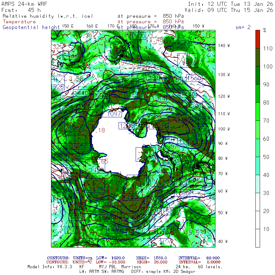Click the olive colorbar segment between 100 and 110
The image size is (275, 275).
click(258, 57)
